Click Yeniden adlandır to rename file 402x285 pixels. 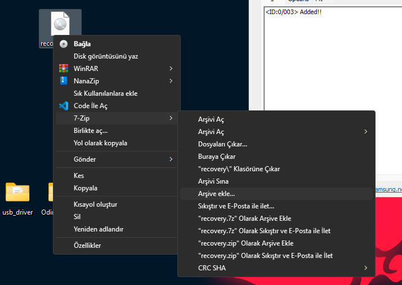[99, 229]
